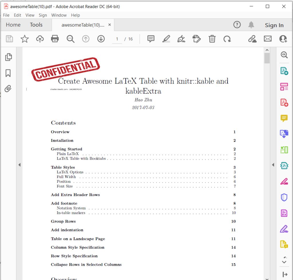Image resolution: width=293 pixels, height=280 pixels.
Task: Get a shareable link to the file
Action: pyautogui.click(x=252, y=39)
